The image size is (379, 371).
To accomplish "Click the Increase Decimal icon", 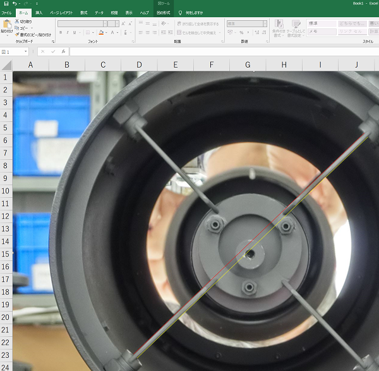I will (x=257, y=32).
